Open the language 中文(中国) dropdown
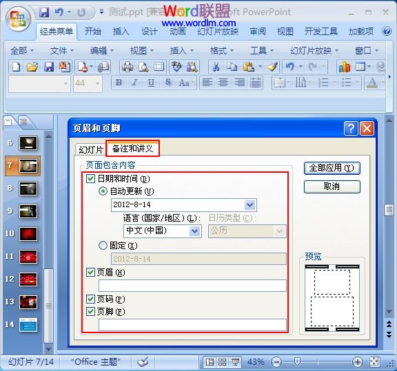The width and height of the screenshot is (397, 371). pyautogui.click(x=194, y=231)
